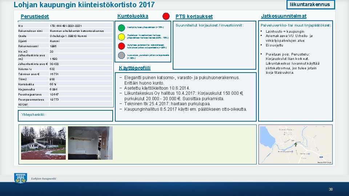Click the slide page number 38
This screenshot has width=349, height=196.
click(x=331, y=189)
